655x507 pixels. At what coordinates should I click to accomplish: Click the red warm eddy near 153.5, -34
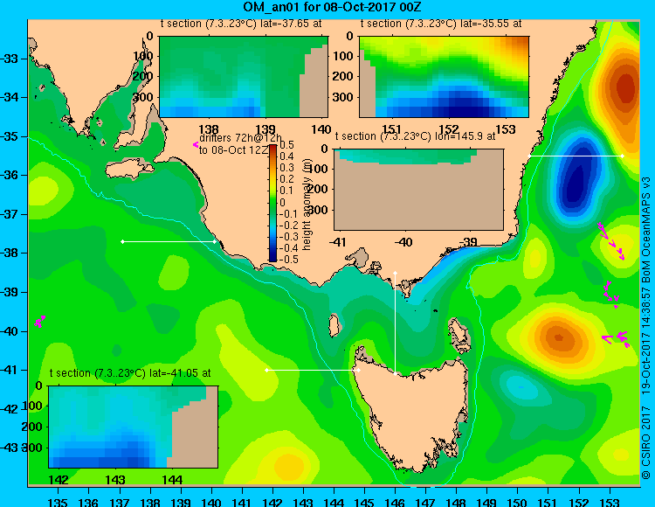[624, 87]
